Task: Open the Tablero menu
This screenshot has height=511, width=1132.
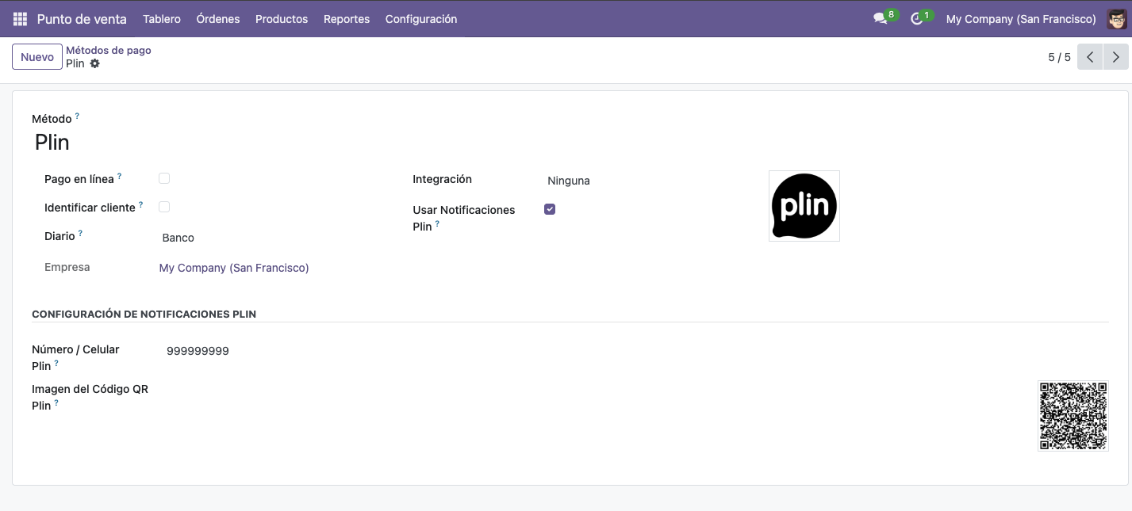Action: pyautogui.click(x=162, y=19)
